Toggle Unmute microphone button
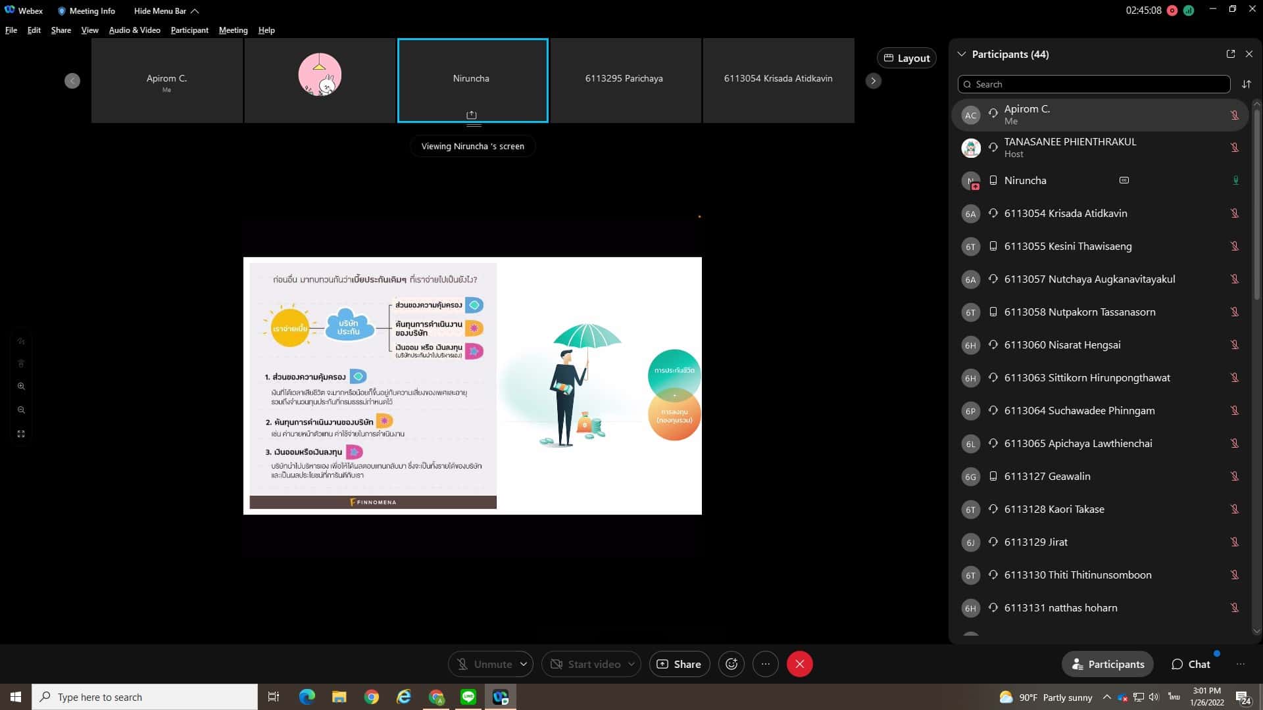 point(484,664)
